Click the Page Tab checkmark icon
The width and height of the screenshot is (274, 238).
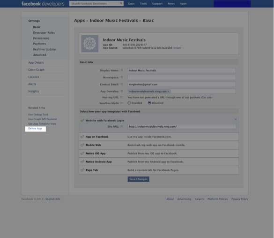pyautogui.click(x=82, y=170)
